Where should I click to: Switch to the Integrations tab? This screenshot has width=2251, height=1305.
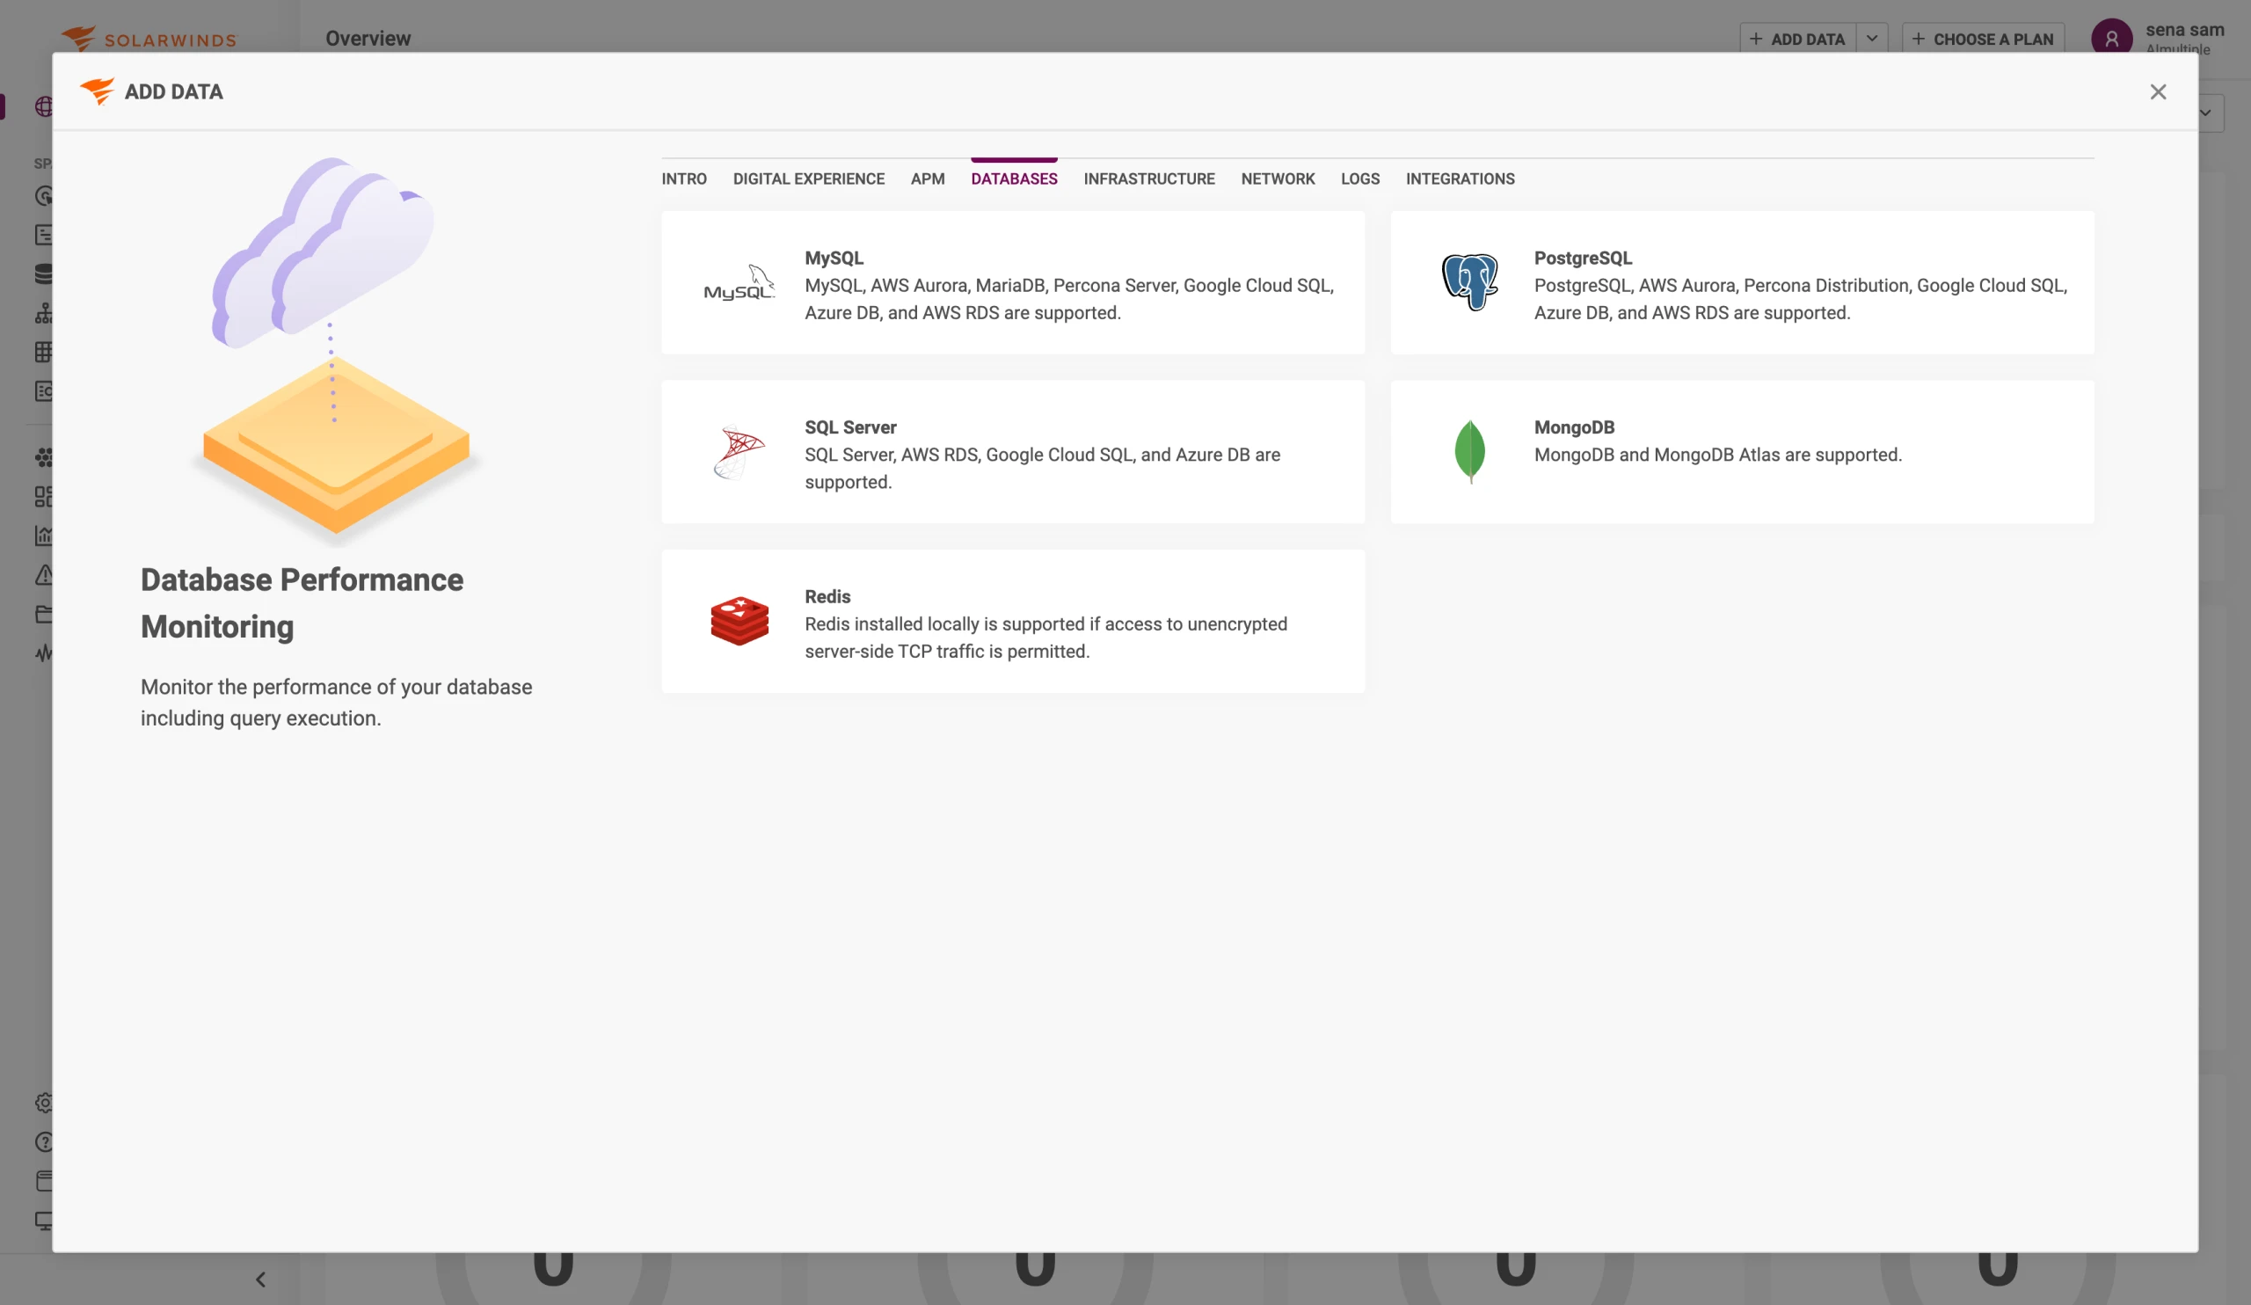pos(1460,179)
